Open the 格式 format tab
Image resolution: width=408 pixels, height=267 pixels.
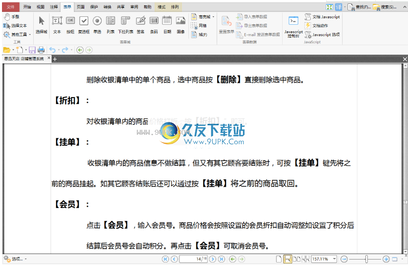tap(161, 7)
